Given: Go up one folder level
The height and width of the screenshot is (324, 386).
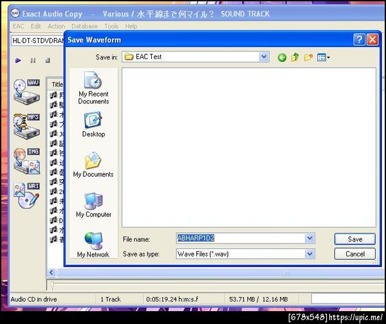Looking at the screenshot, I should click(x=295, y=57).
